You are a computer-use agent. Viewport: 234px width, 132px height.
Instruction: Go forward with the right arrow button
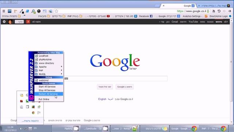(230, 11)
